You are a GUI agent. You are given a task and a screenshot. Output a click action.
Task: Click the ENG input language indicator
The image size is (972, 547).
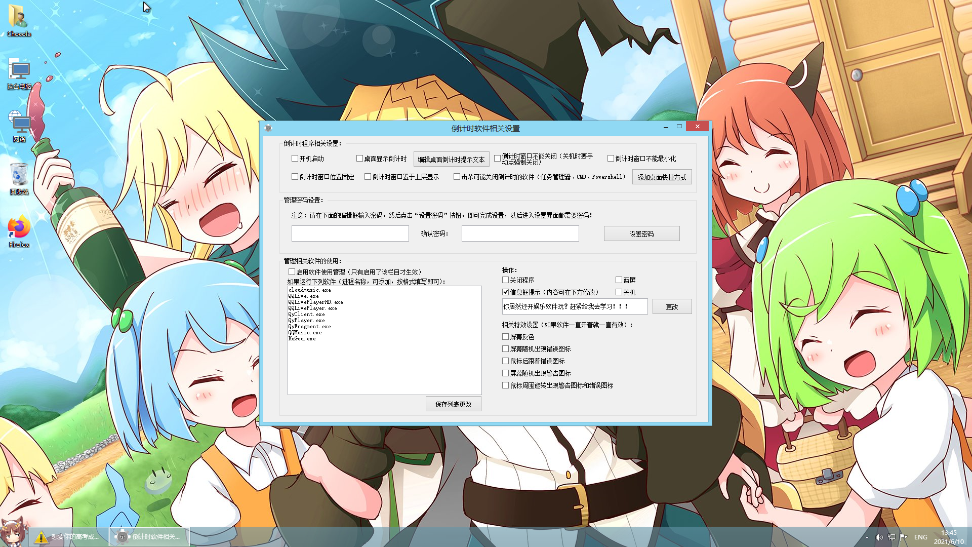point(921,537)
